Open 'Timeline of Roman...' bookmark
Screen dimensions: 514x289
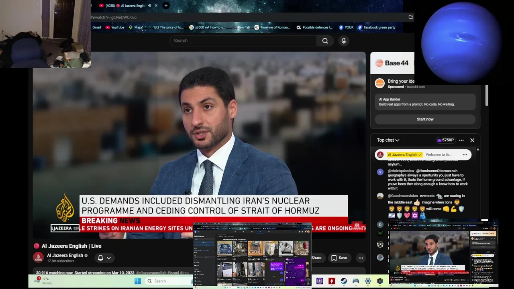272,27
